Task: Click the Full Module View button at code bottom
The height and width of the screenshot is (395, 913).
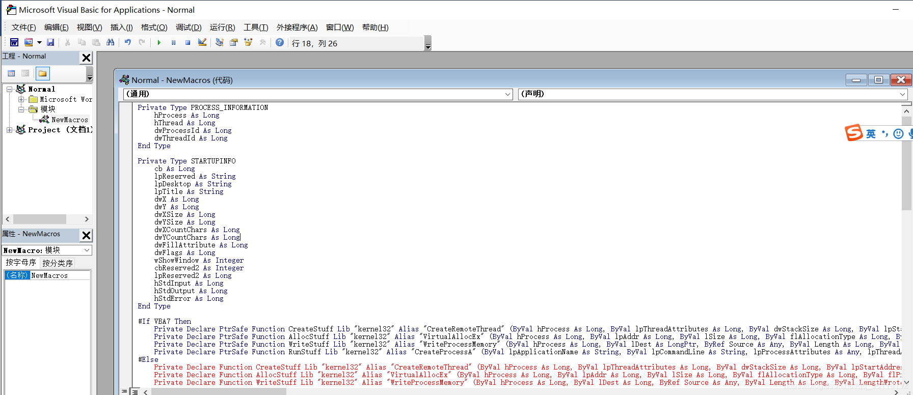Action: pos(135,391)
